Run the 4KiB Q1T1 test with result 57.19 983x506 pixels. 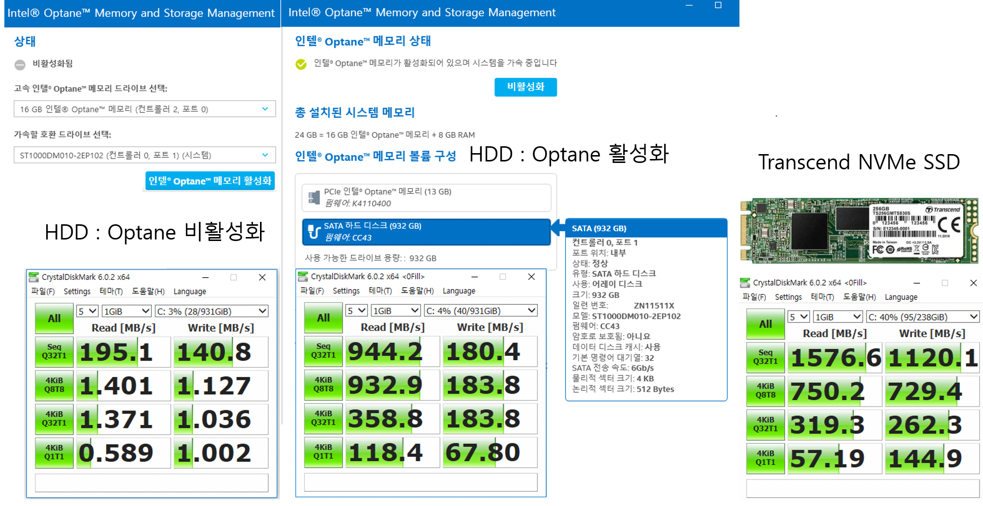click(765, 458)
